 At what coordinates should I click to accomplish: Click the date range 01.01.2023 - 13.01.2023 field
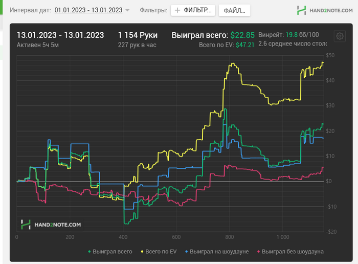[x=88, y=10]
